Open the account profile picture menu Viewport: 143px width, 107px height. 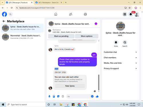click(x=137, y=14)
